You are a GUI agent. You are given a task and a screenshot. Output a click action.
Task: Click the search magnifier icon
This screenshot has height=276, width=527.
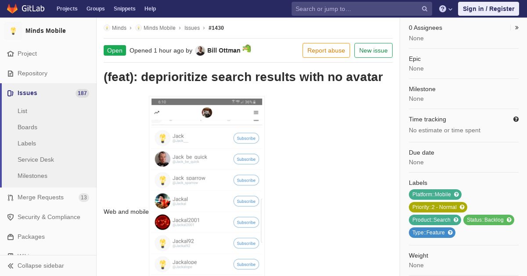point(425,9)
